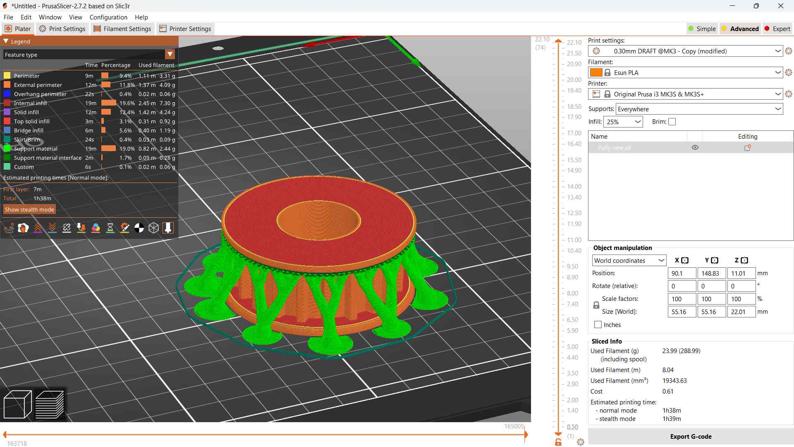Click the orange Esun PLA color swatch
794x447 pixels.
[x=596, y=73]
